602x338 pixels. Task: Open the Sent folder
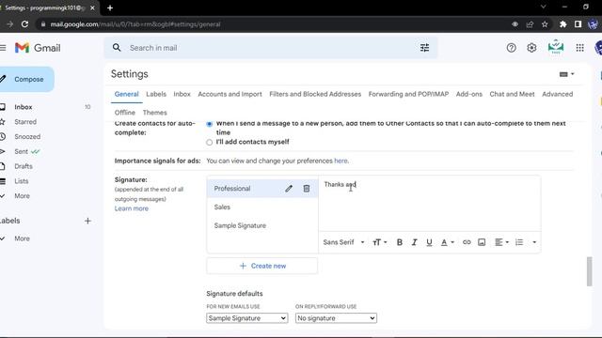(x=21, y=151)
